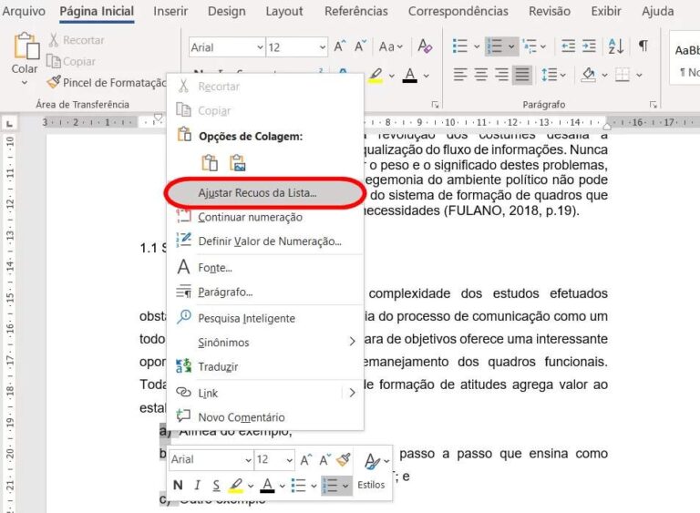This screenshot has height=513, width=700.
Task: Apply ribbon font color
Action: coord(410,75)
